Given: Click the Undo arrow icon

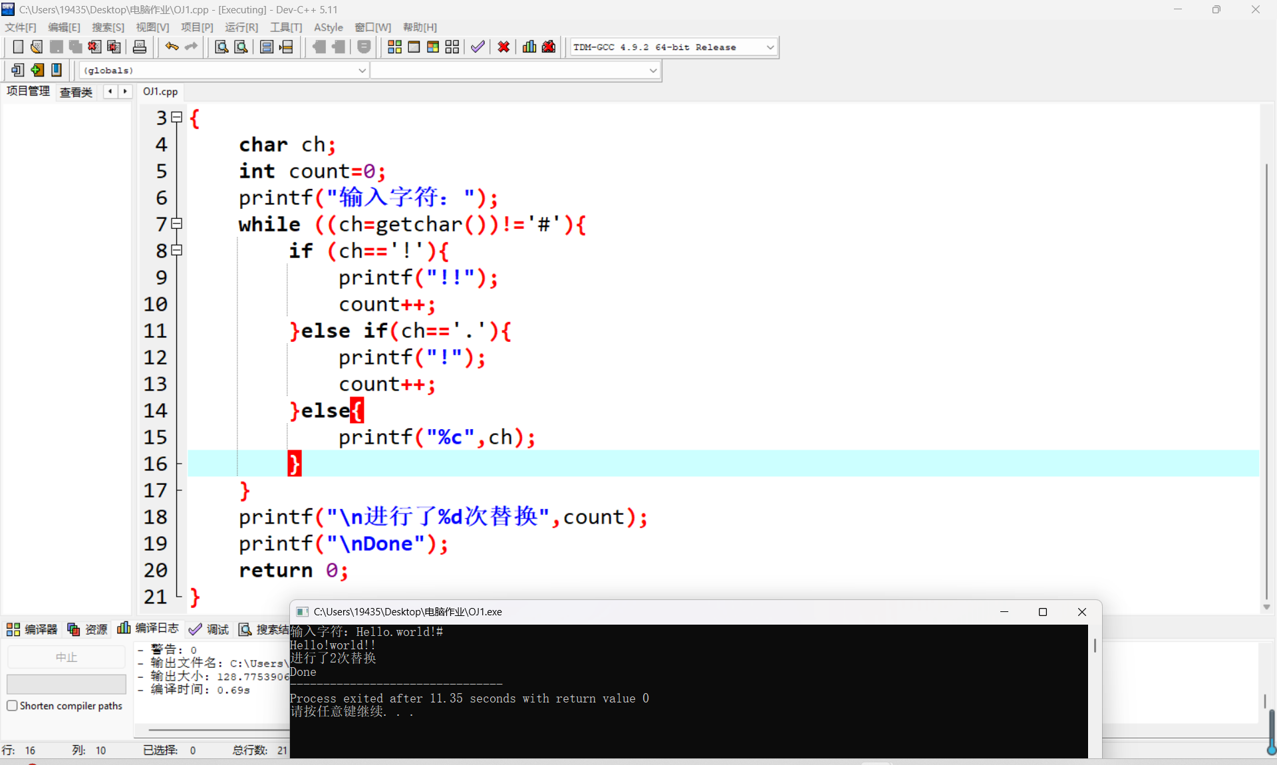Looking at the screenshot, I should tap(172, 47).
